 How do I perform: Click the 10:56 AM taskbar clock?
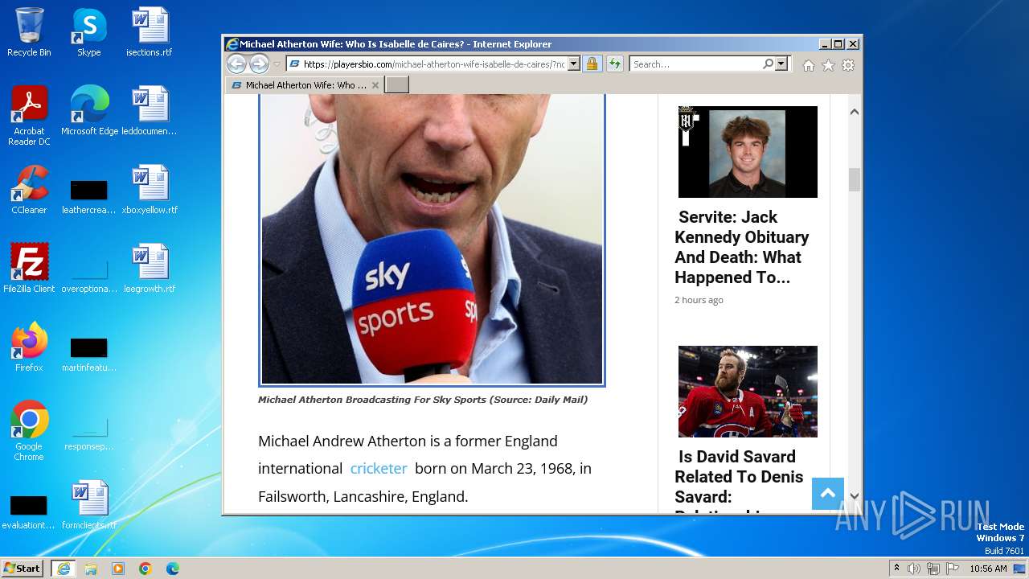tap(988, 569)
